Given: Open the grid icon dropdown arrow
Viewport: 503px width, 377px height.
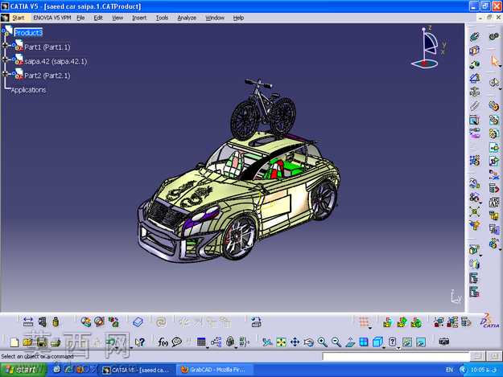Looking at the screenshot, I should (x=370, y=328).
